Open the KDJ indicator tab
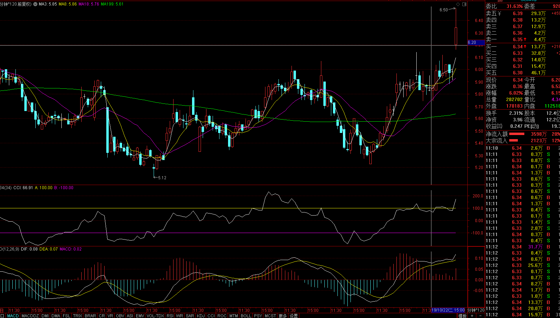This screenshot has height=318, width=560. (x=201, y=316)
